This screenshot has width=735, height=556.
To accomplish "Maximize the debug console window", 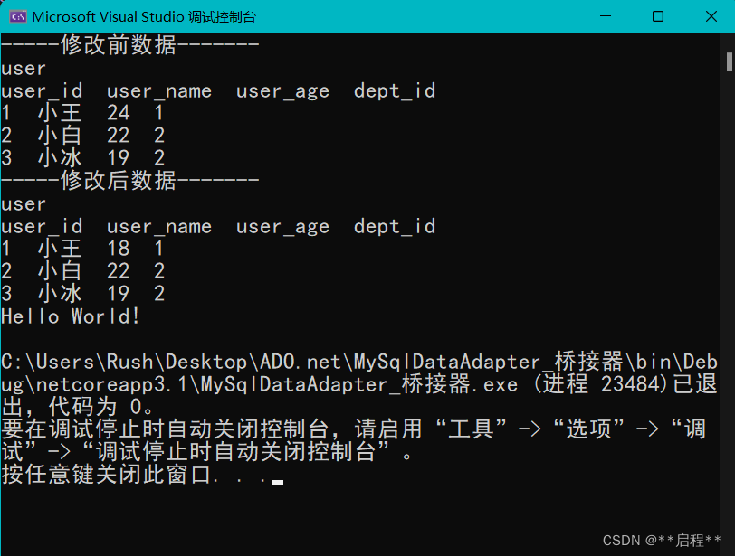I will click(658, 16).
